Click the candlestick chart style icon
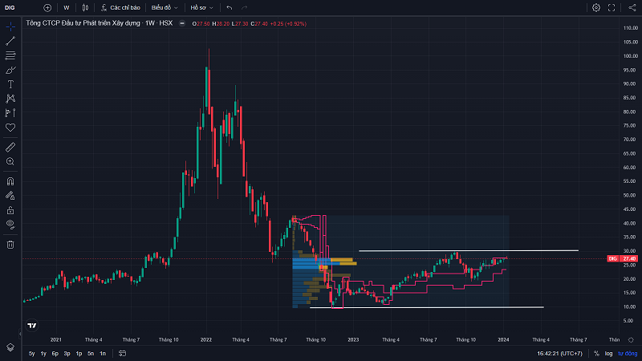 click(x=85, y=7)
